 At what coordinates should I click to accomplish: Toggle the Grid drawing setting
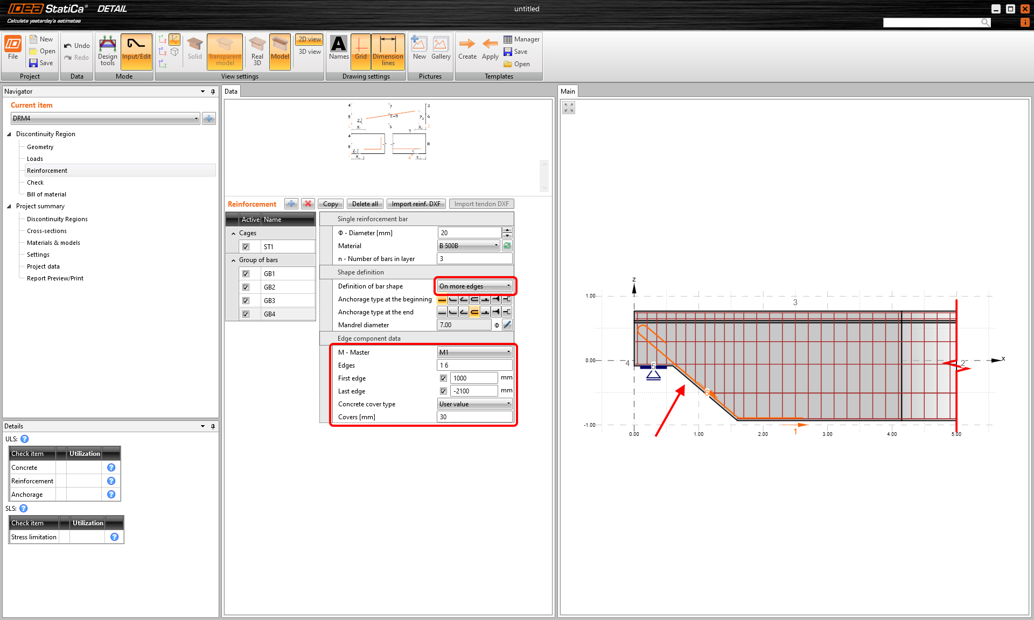(360, 51)
